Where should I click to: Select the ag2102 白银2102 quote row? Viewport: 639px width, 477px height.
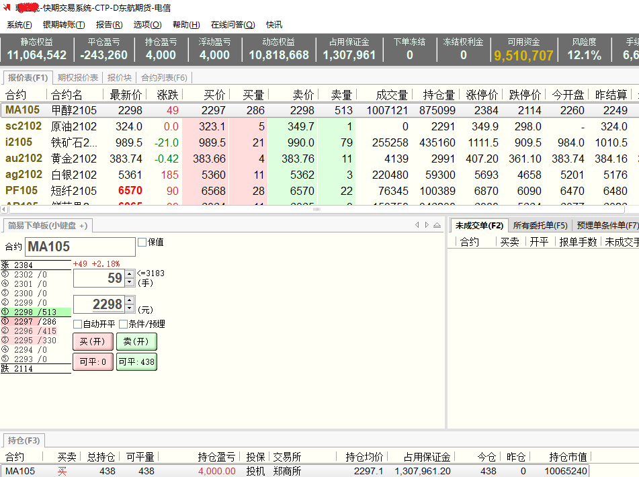pos(320,175)
